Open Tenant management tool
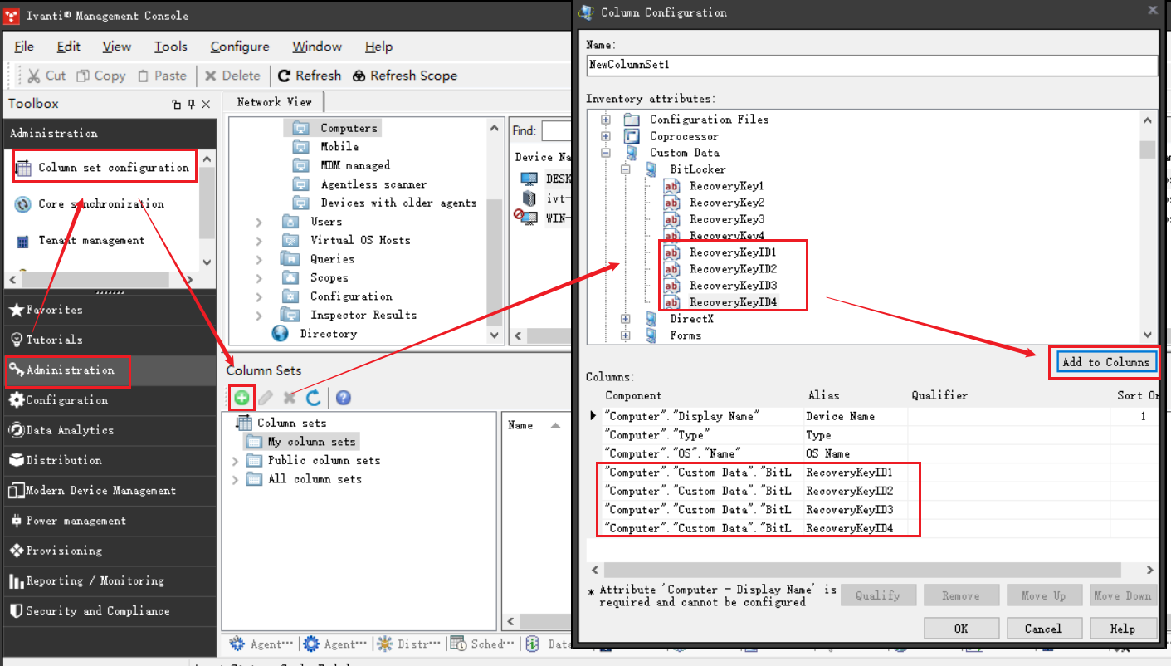Image resolution: width=1171 pixels, height=666 pixels. (91, 241)
